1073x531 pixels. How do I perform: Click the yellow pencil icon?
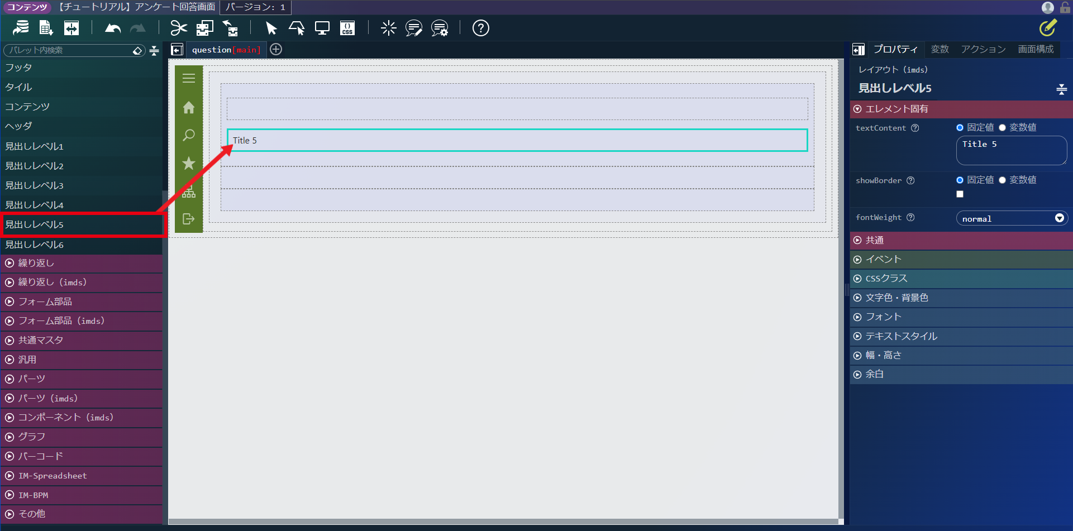coord(1048,27)
